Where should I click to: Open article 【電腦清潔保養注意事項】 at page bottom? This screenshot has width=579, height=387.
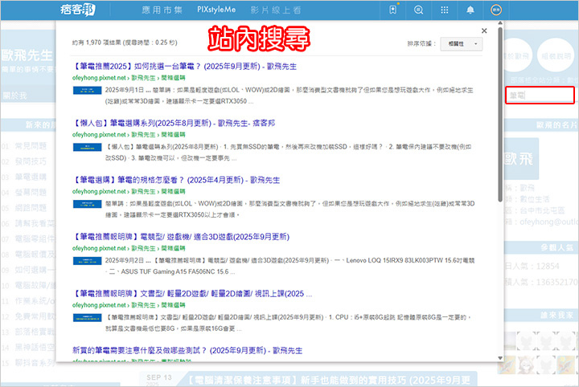(330, 380)
